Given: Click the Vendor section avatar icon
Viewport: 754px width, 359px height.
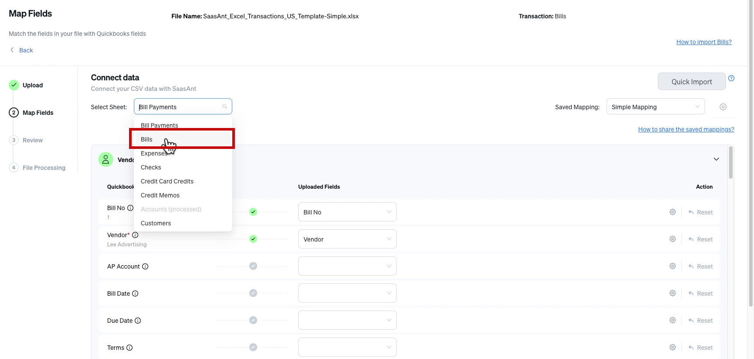Looking at the screenshot, I should pos(106,159).
